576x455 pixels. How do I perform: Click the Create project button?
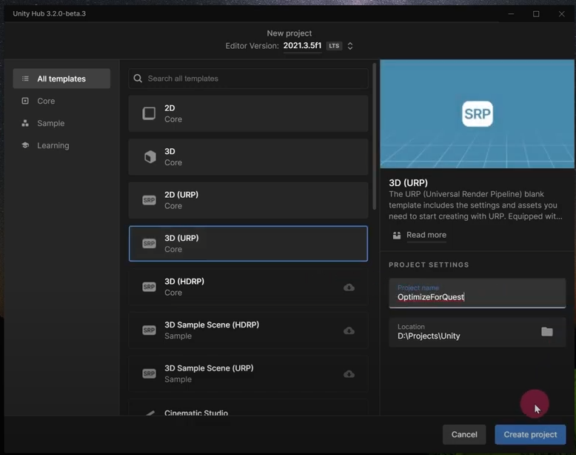click(530, 435)
